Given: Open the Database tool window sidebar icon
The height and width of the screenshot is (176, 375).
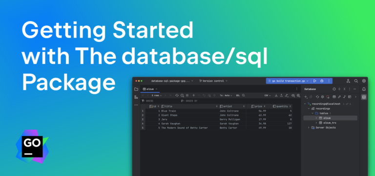Looking at the screenshot, I should pyautogui.click(x=364, y=97).
